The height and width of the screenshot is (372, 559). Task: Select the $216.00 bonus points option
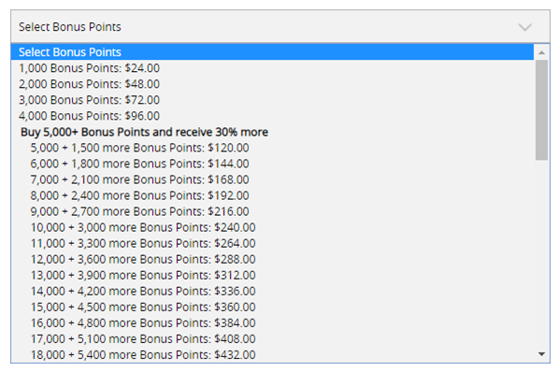(x=272, y=211)
